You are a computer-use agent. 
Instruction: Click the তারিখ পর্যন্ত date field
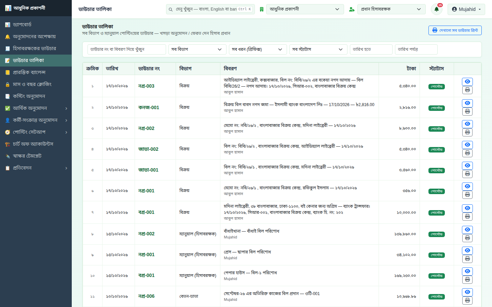click(416, 49)
